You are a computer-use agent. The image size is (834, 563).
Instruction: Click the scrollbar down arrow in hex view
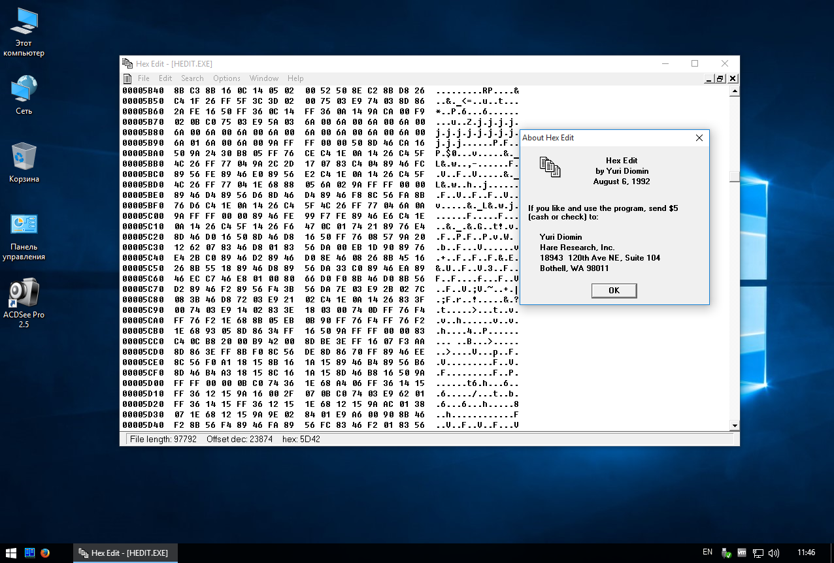[x=735, y=425]
